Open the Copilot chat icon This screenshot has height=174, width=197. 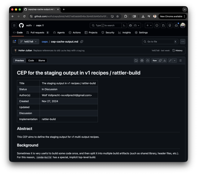[x=131, y=25]
